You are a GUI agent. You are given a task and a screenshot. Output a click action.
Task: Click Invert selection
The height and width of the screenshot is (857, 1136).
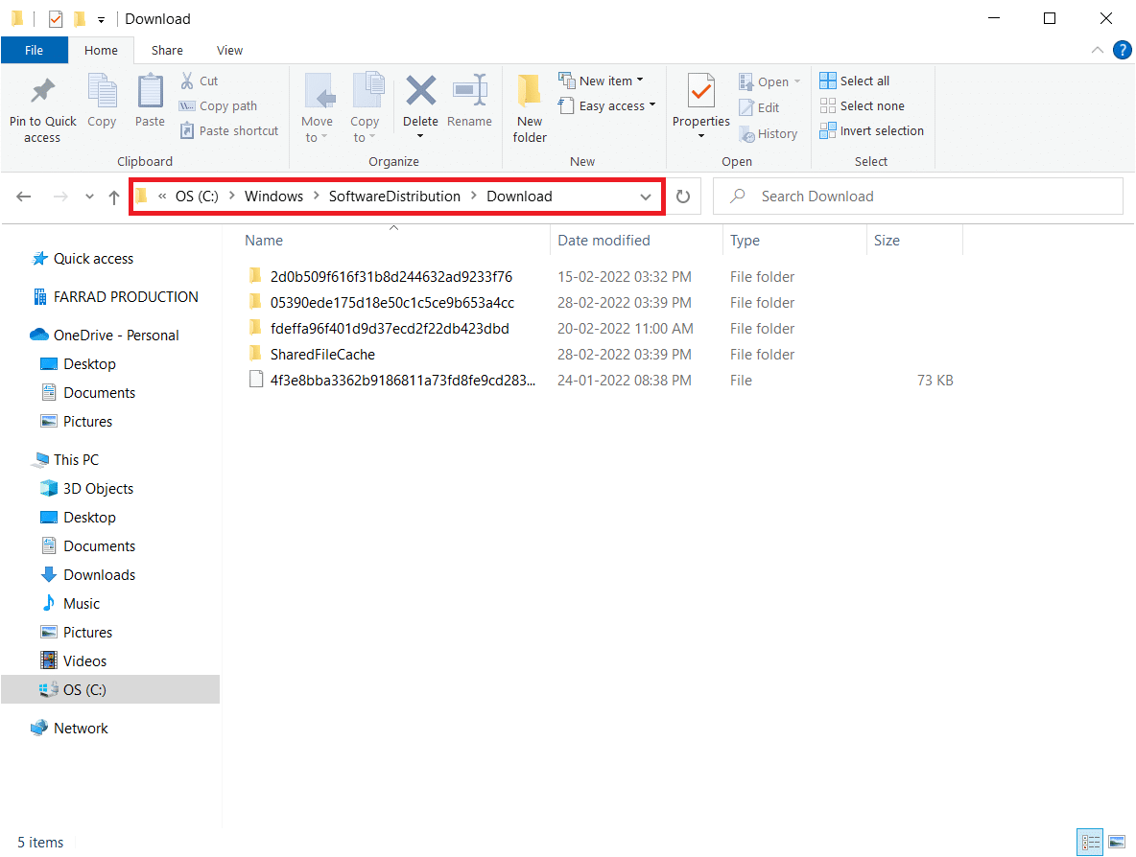pos(871,131)
